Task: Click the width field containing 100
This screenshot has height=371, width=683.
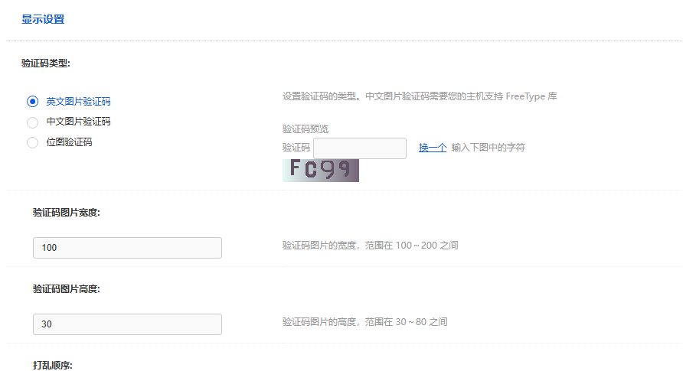Action: pos(127,248)
